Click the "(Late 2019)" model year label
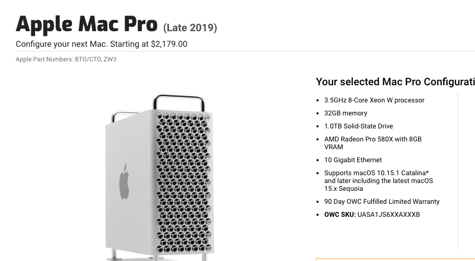475x261 pixels. point(190,28)
